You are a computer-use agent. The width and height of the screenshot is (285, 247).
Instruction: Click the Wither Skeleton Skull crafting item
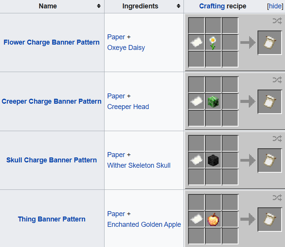(x=213, y=160)
